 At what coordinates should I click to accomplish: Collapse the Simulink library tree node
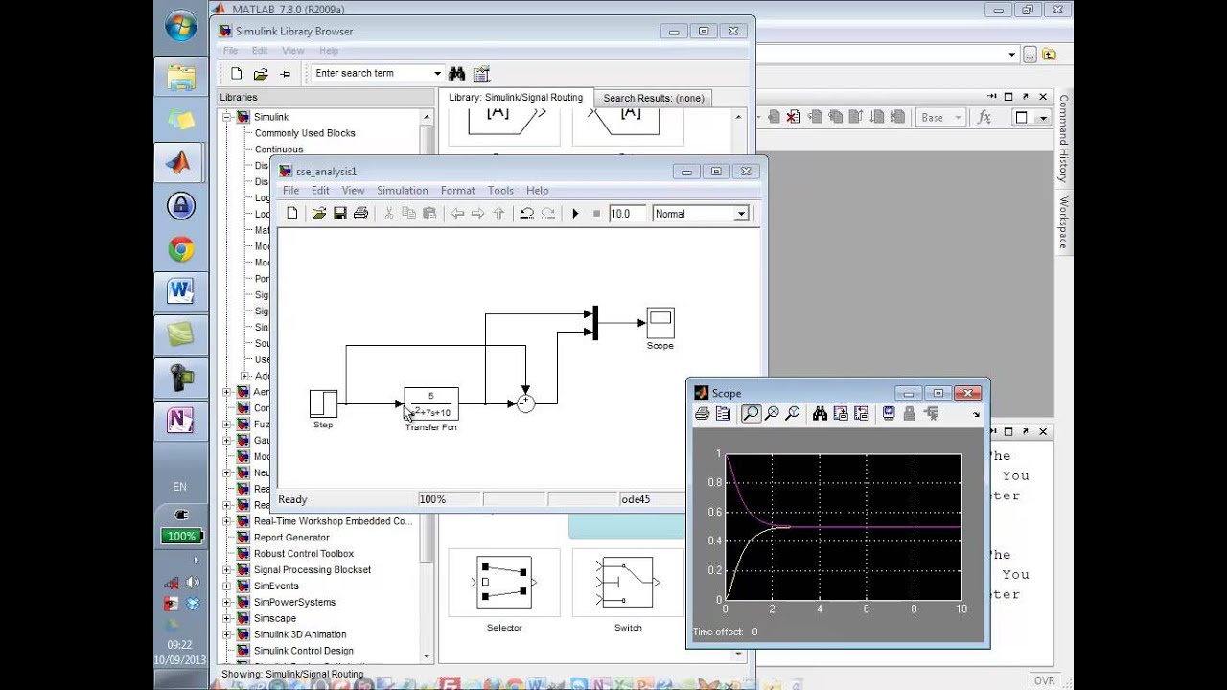click(228, 117)
